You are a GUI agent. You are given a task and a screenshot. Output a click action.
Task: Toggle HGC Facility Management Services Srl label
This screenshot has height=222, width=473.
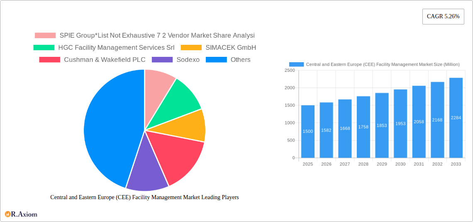(x=117, y=47)
